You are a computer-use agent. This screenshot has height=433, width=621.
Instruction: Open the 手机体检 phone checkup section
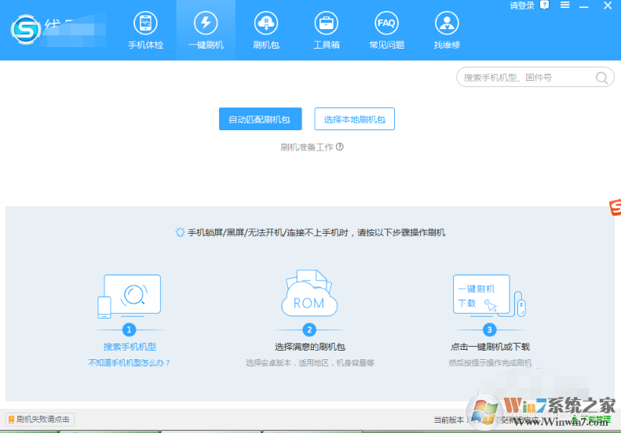(145, 30)
